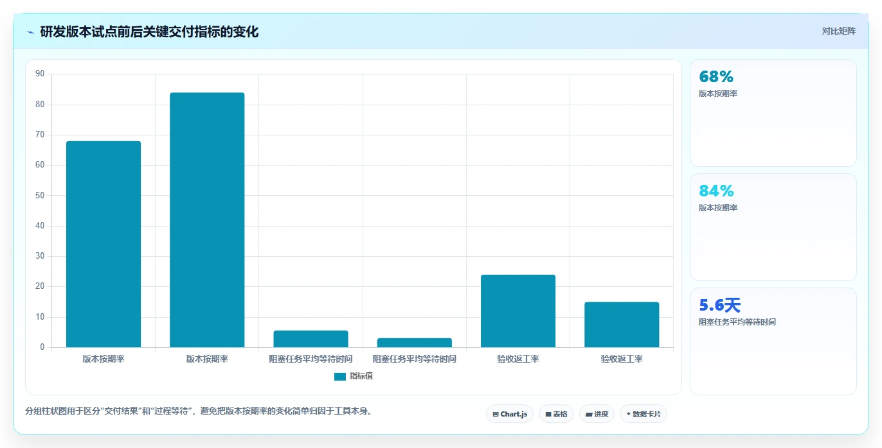Click the 68-value 版本按期率 bar
This screenshot has width=882, height=448.
click(104, 245)
